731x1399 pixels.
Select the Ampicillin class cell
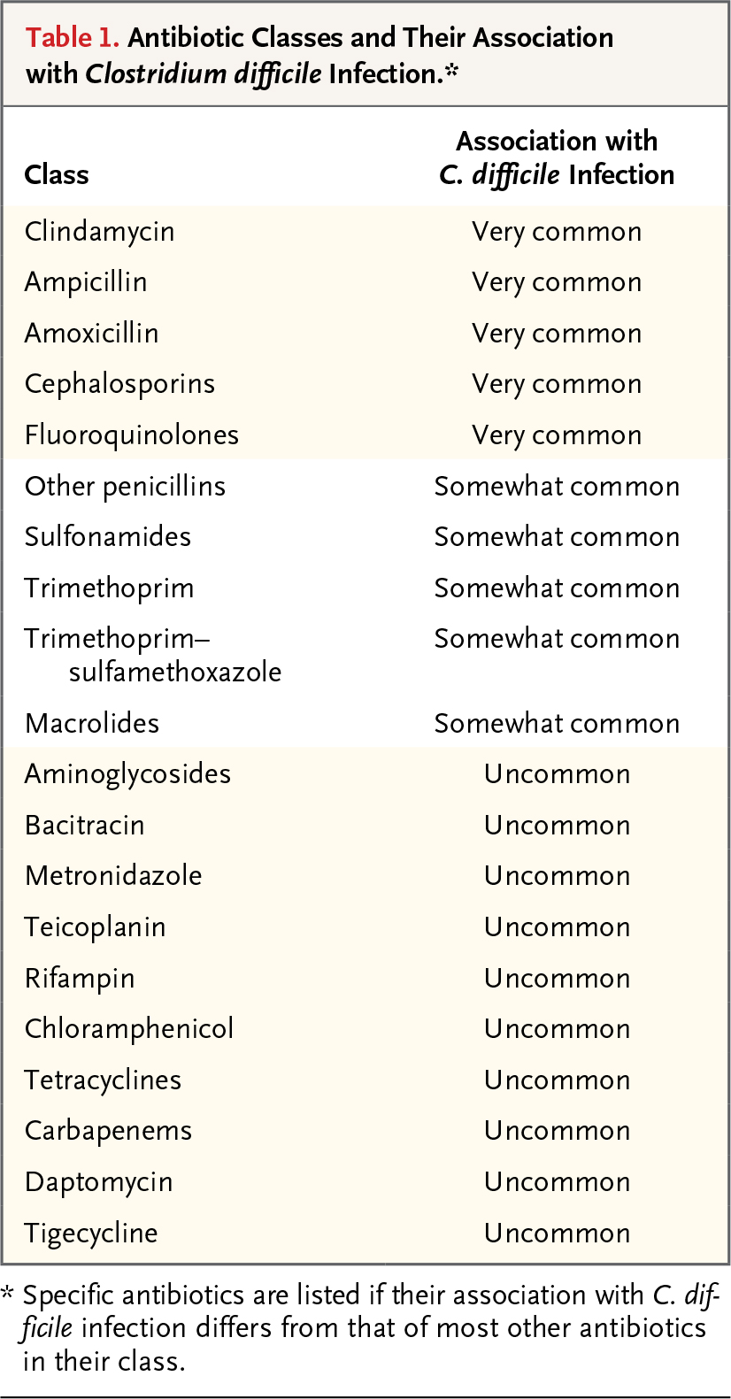coord(86,283)
